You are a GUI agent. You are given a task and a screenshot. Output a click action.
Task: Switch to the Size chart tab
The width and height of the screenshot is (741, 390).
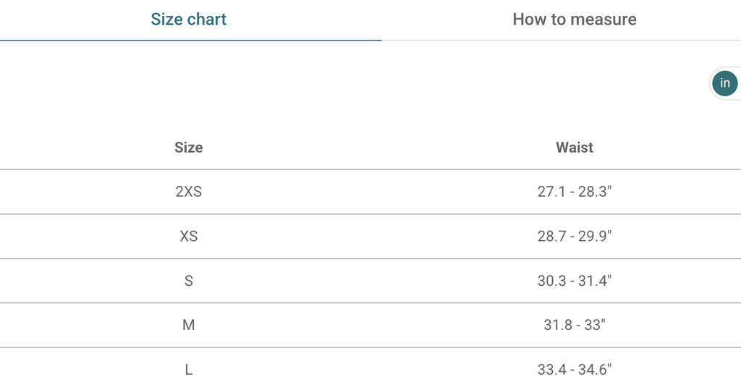click(189, 20)
